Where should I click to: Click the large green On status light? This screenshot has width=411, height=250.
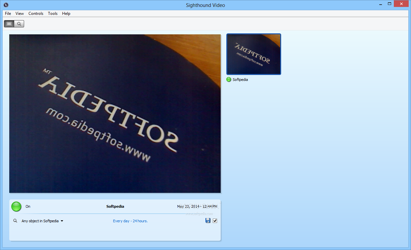pyautogui.click(x=16, y=206)
